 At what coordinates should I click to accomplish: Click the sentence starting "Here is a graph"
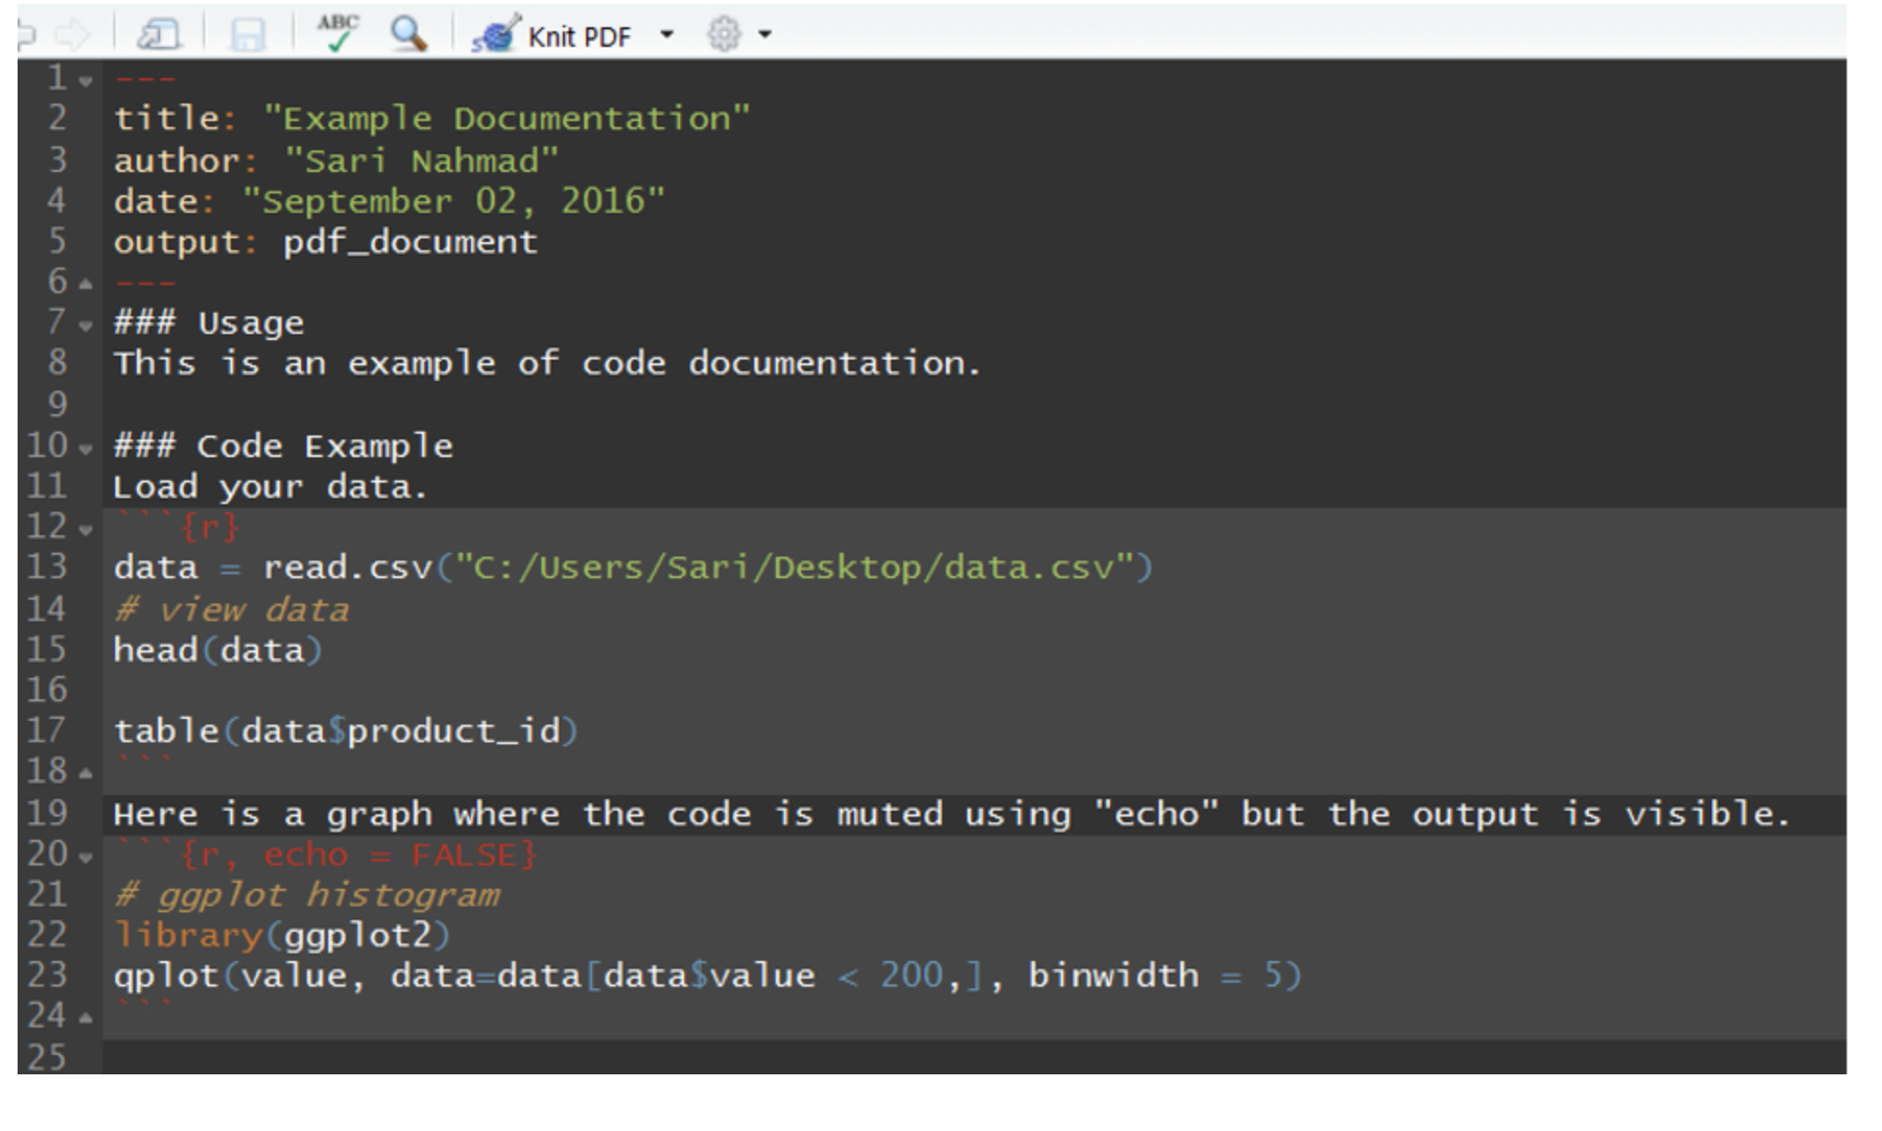[x=952, y=814]
